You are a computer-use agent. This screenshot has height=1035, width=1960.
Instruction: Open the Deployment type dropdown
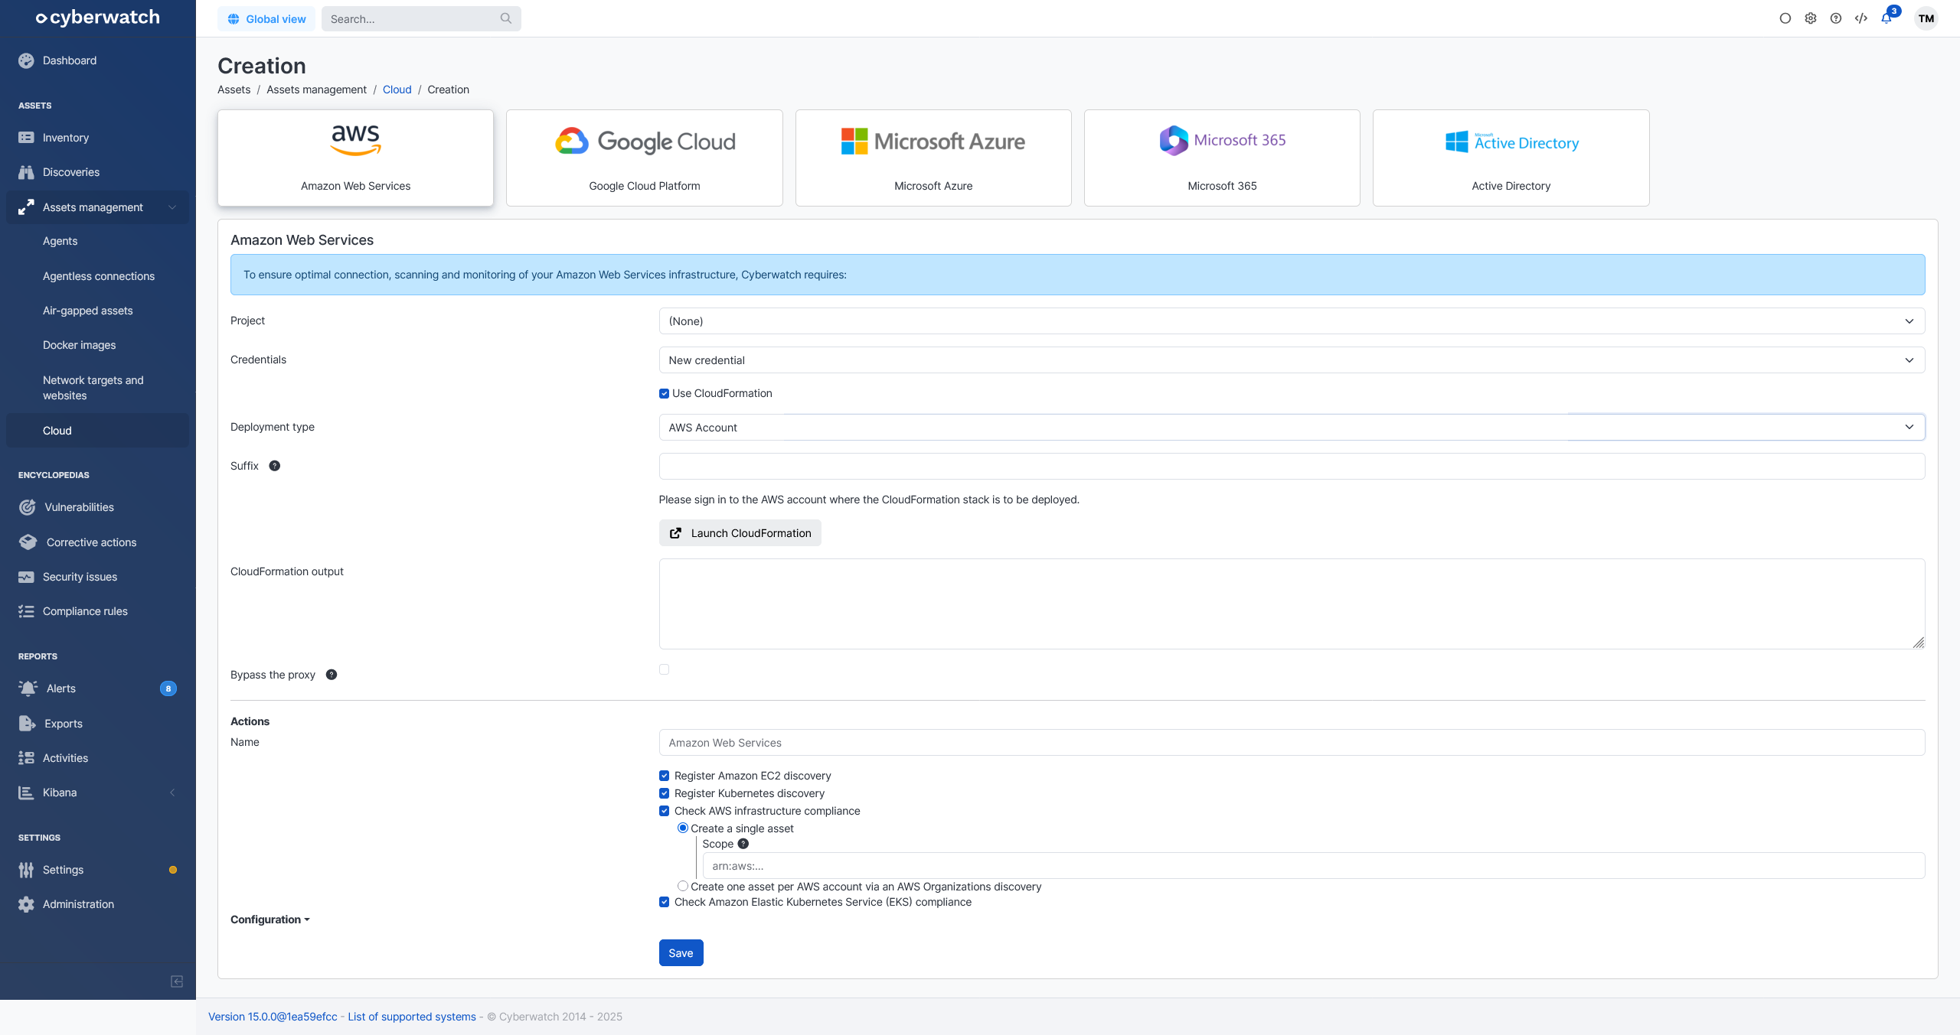pos(1292,428)
